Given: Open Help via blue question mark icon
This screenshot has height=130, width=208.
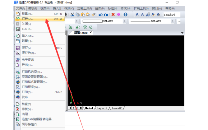Looking at the screenshot, I should click(x=125, y=15).
